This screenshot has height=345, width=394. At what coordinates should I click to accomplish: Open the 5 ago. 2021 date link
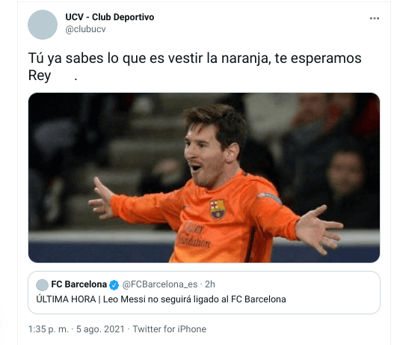[x=100, y=329]
